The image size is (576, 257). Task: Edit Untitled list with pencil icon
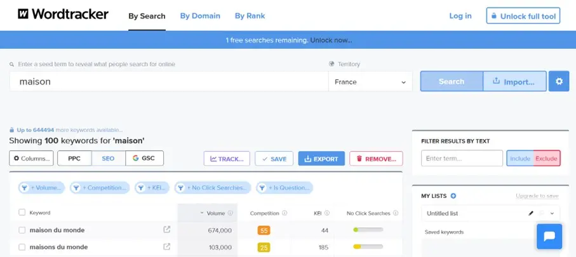click(x=530, y=213)
